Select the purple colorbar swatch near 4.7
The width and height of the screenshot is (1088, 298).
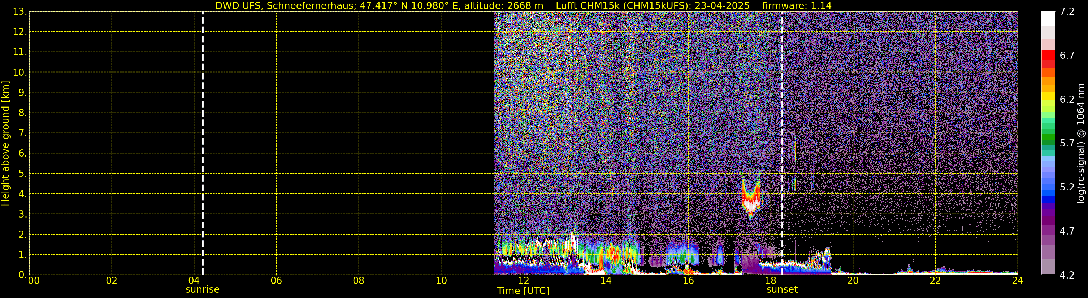tap(1048, 229)
